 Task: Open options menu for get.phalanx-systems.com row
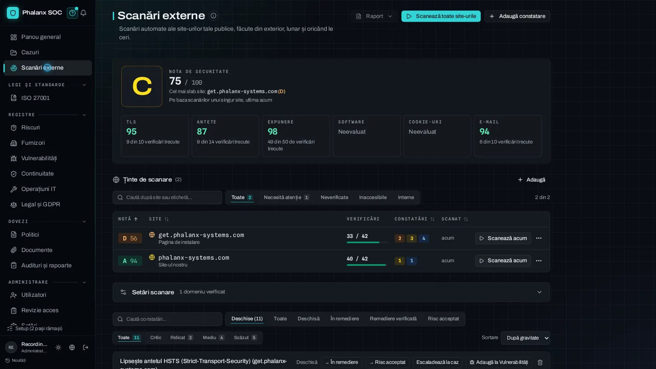pyautogui.click(x=539, y=238)
